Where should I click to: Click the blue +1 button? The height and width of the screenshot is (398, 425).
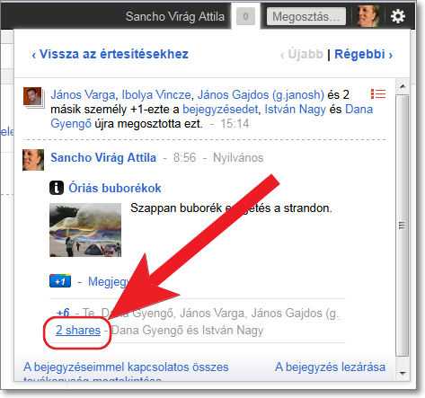[60, 281]
